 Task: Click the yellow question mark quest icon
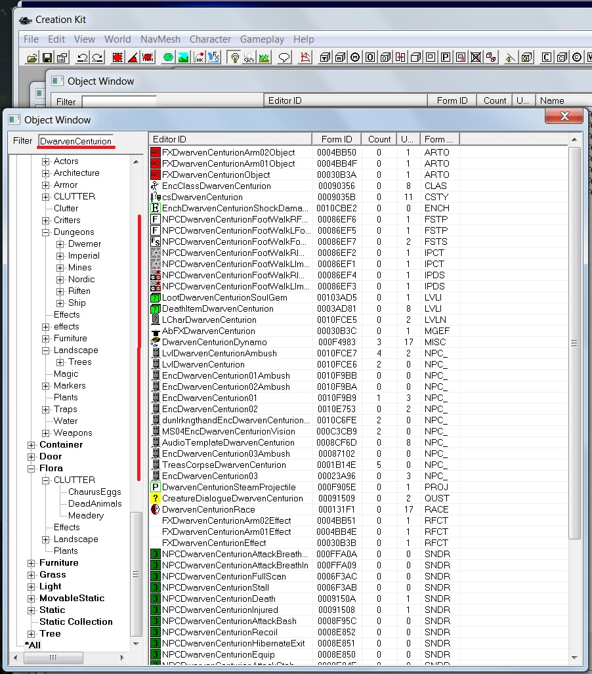(155, 498)
